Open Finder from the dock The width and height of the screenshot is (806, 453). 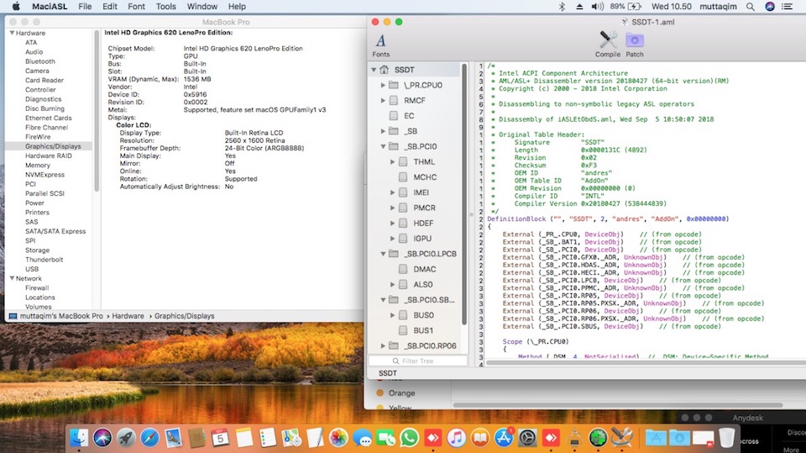(x=79, y=437)
